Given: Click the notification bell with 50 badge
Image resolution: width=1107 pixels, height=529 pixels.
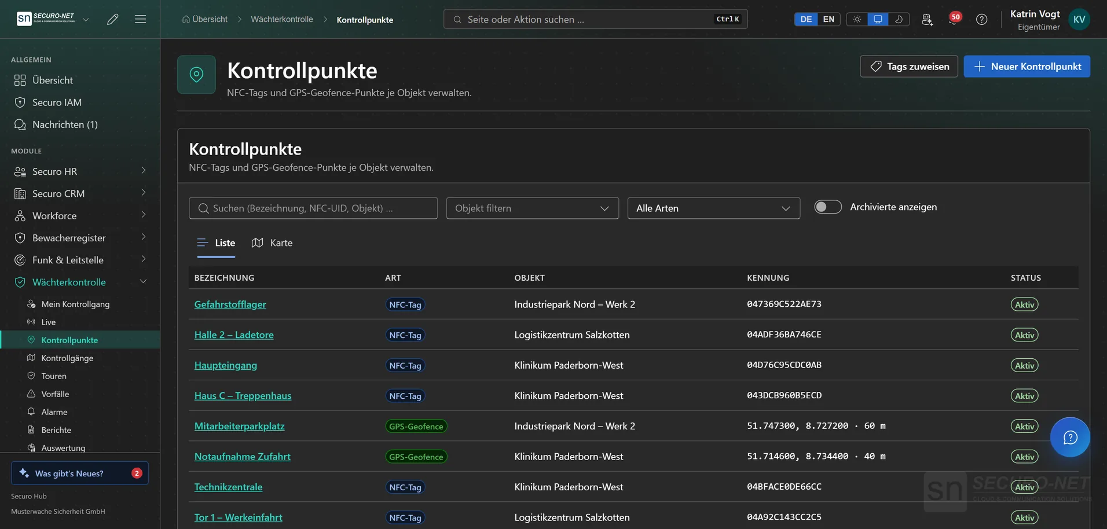Looking at the screenshot, I should coord(954,19).
